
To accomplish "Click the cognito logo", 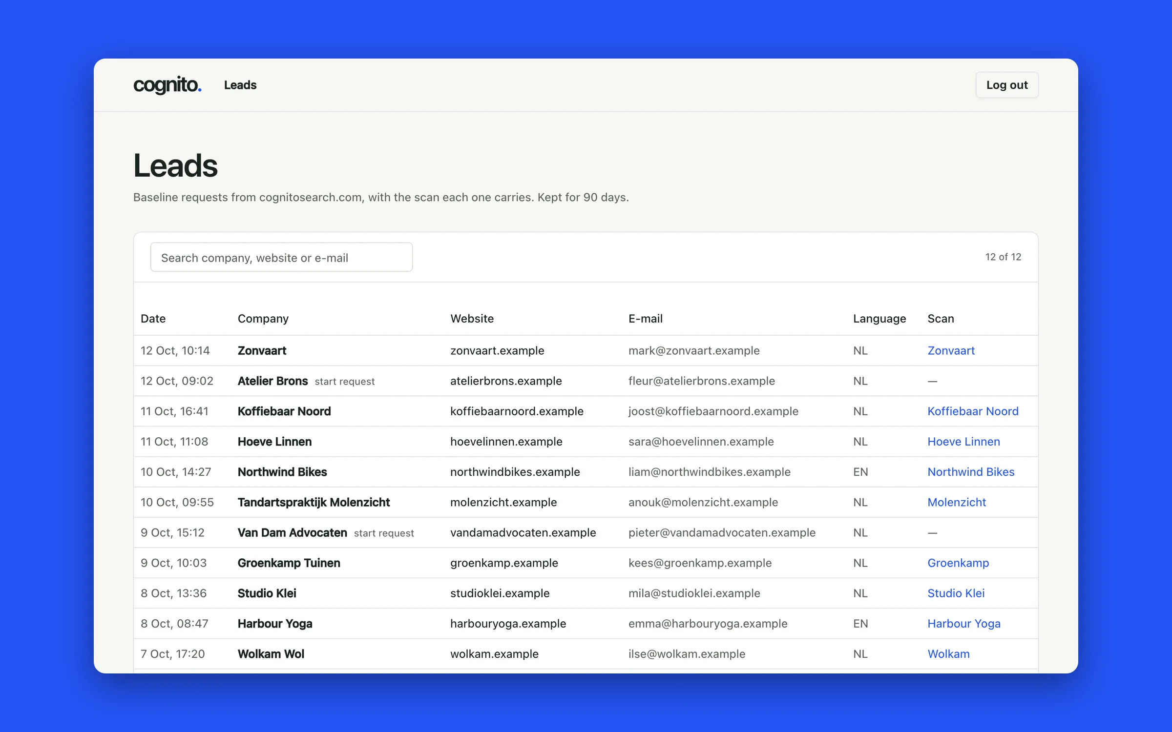I will [167, 85].
